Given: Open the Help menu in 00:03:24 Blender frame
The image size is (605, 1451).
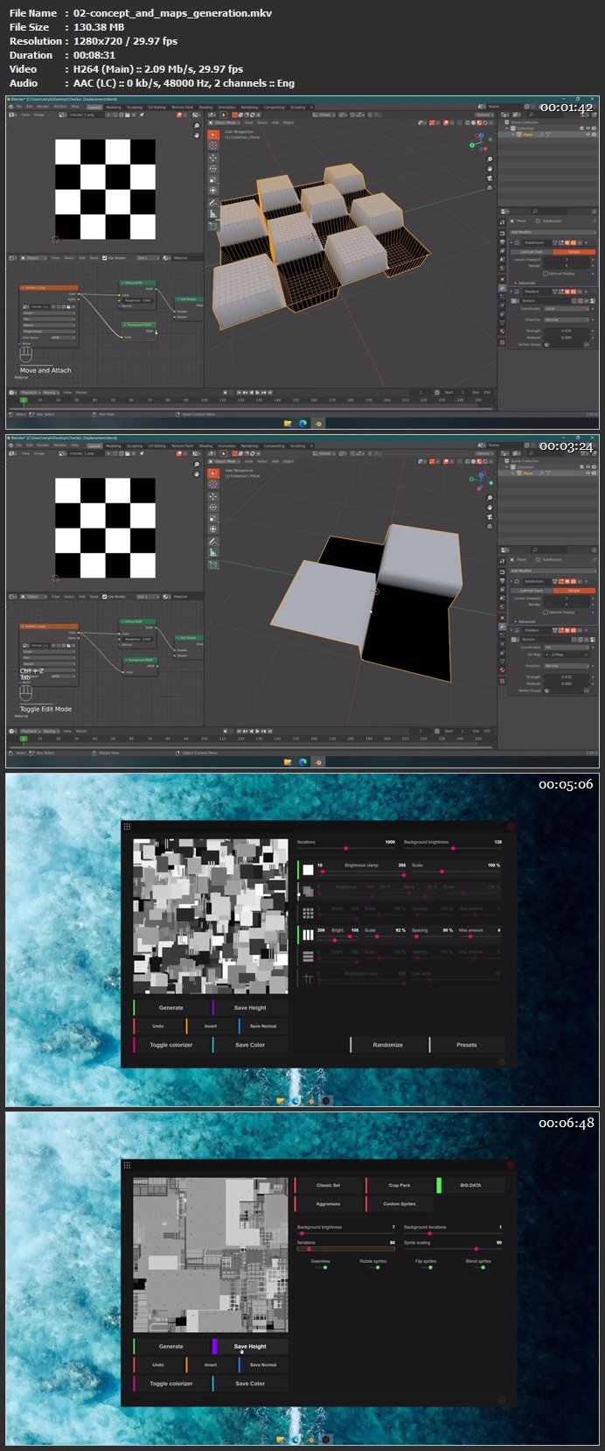Looking at the screenshot, I should tap(74, 445).
